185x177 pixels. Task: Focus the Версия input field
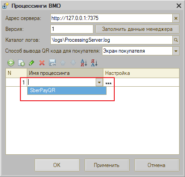tap(72, 29)
